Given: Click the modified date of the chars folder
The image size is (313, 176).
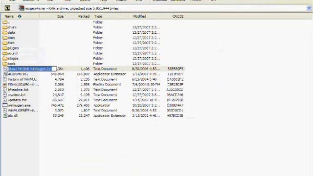Looking at the screenshot, I should (146, 27).
